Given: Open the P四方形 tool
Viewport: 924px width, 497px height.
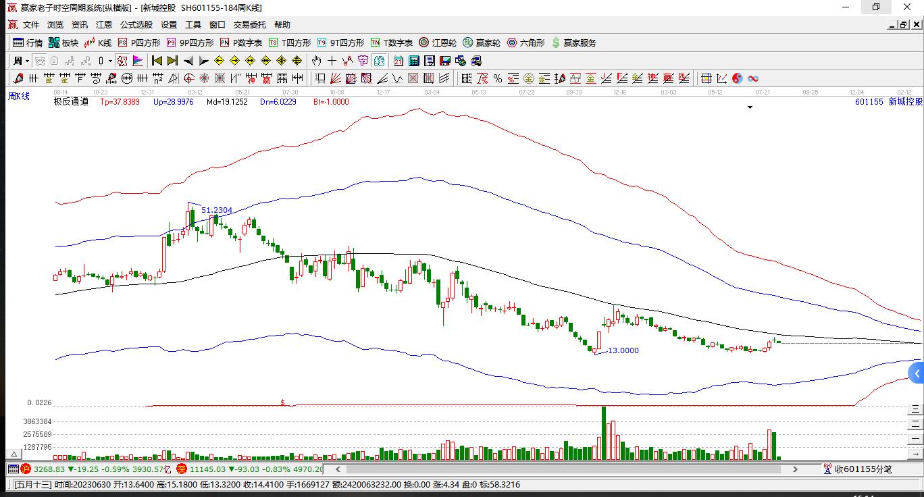Looking at the screenshot, I should click(x=138, y=43).
